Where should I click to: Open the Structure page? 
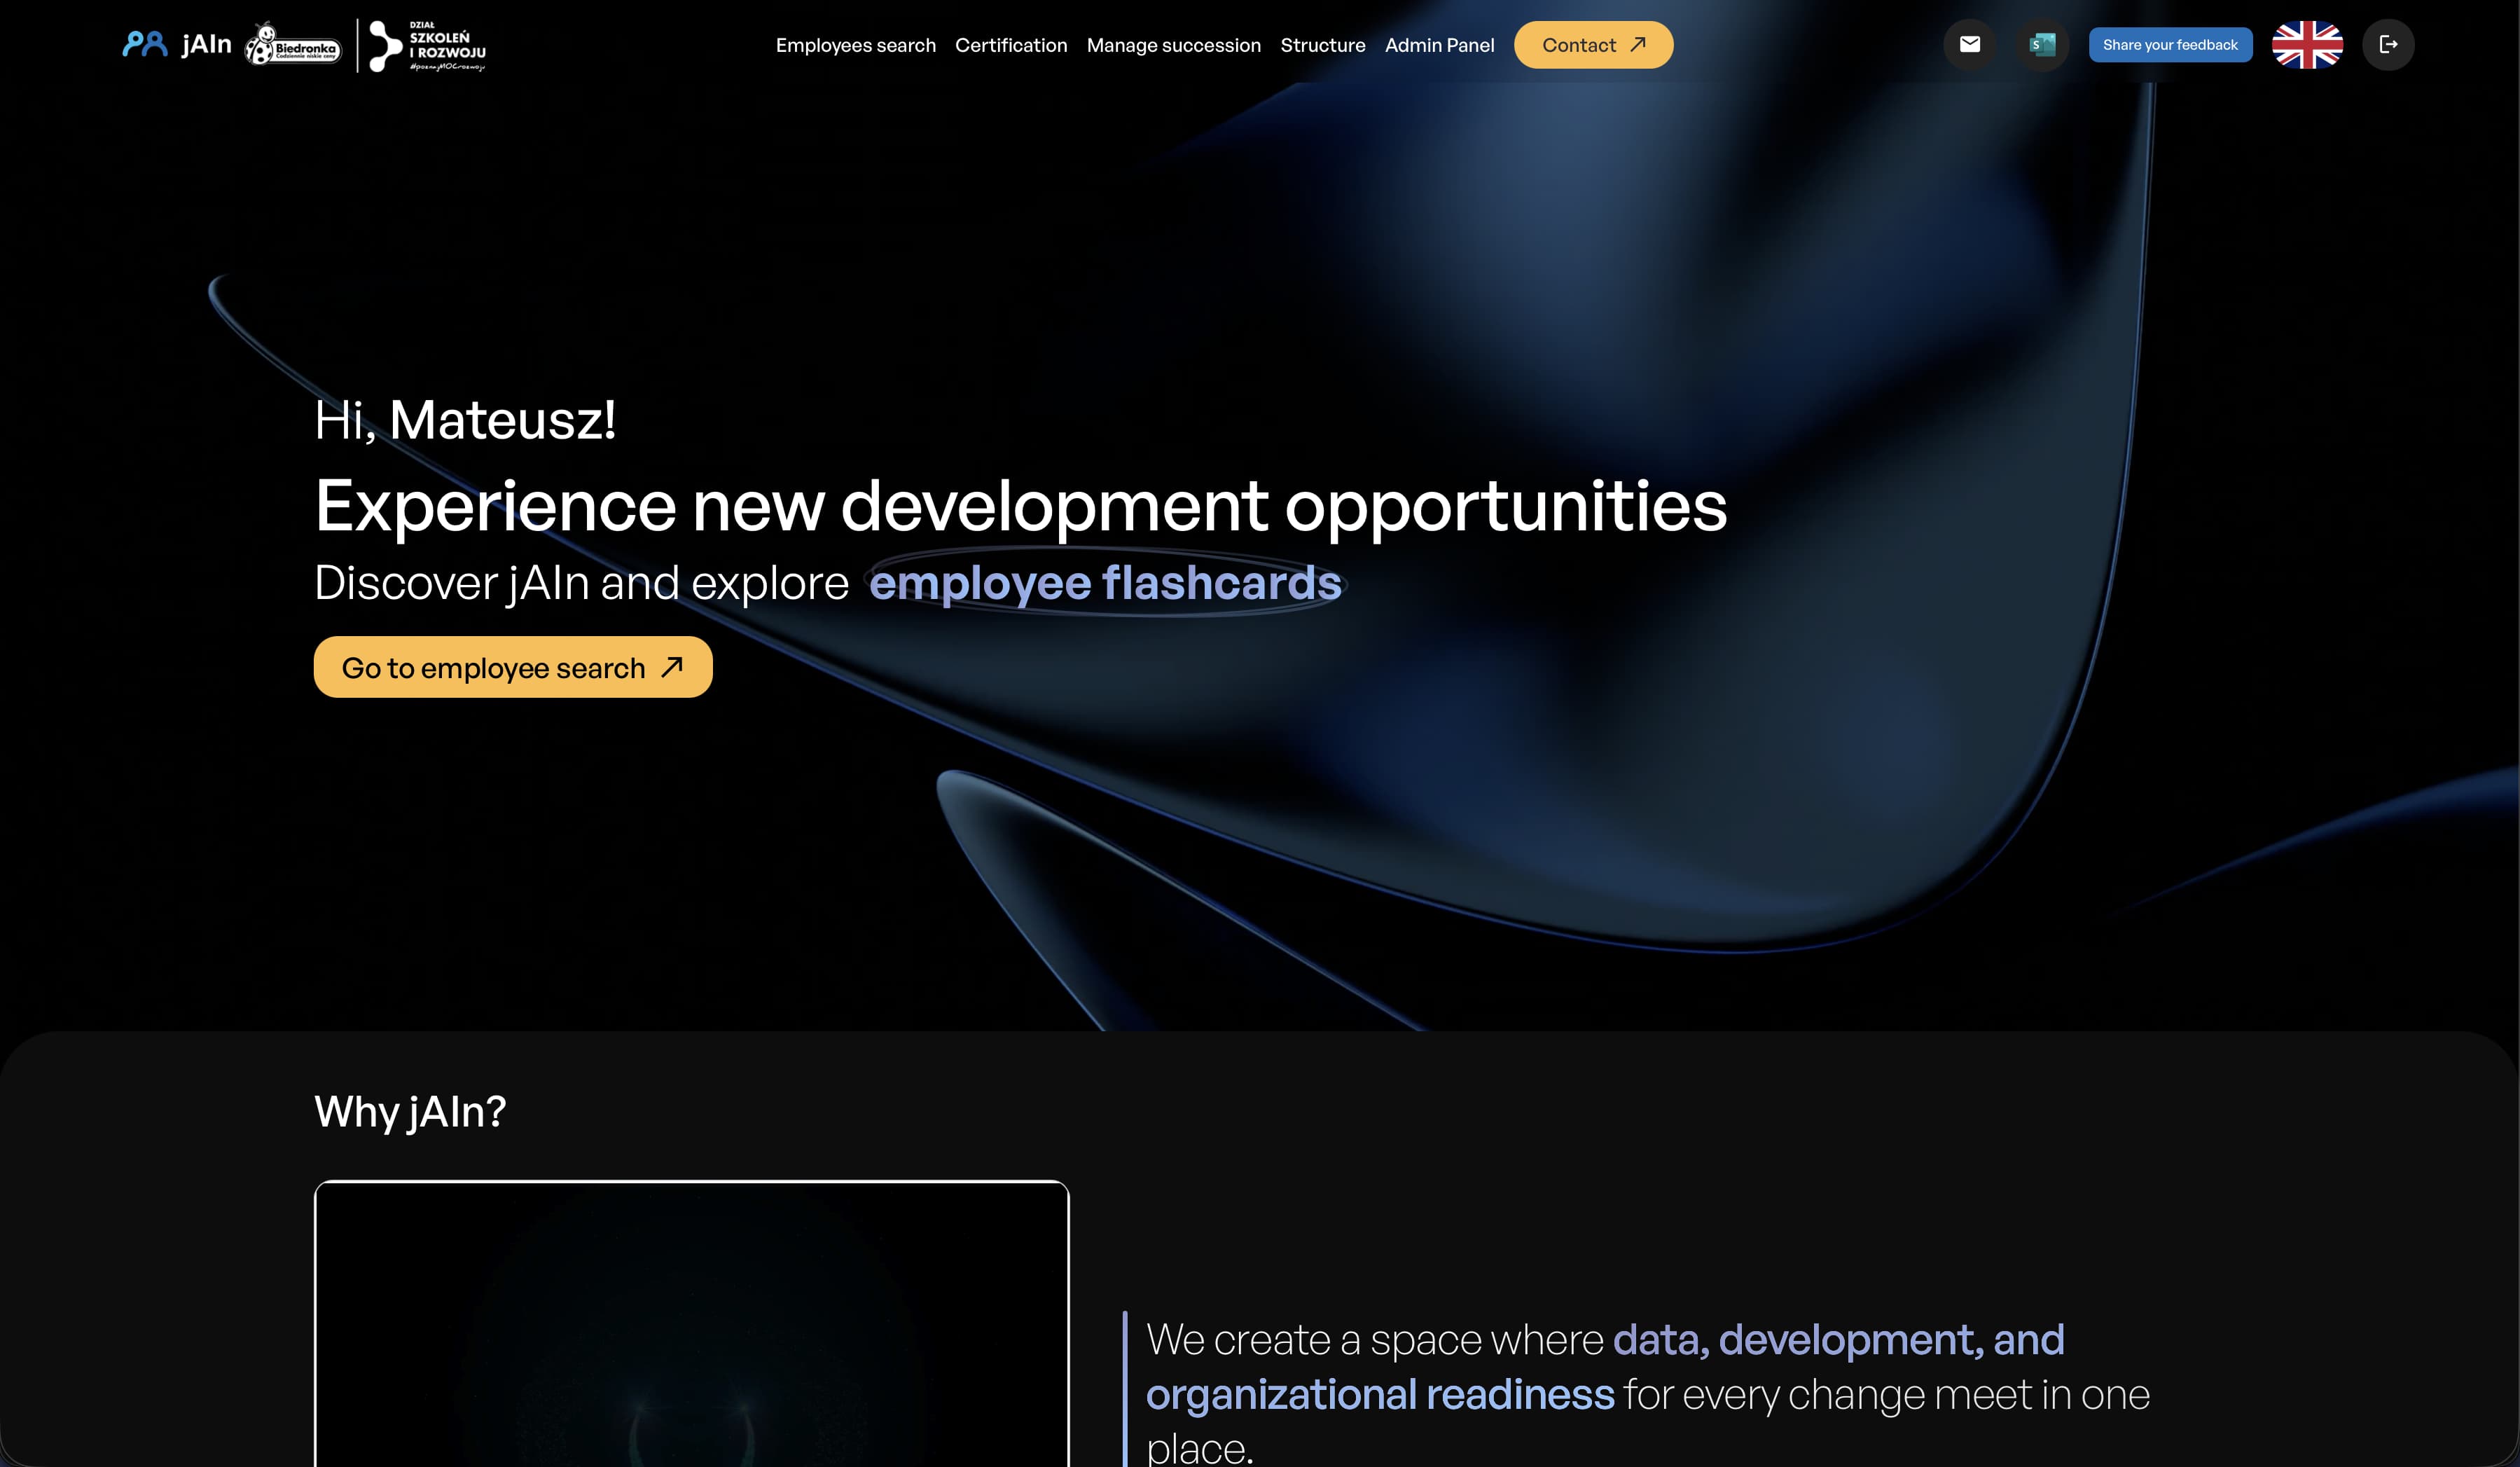click(x=1322, y=45)
